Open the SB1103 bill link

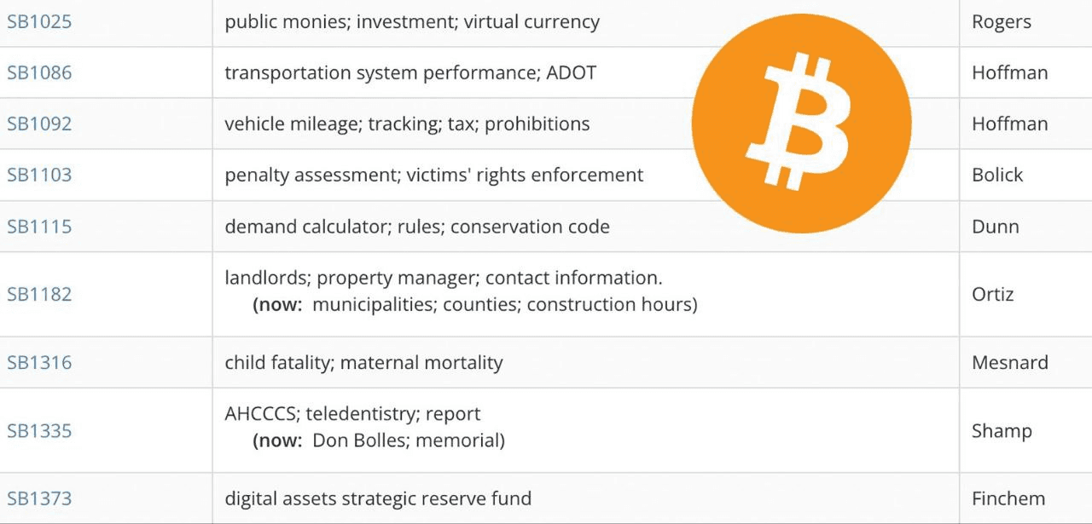(39, 175)
